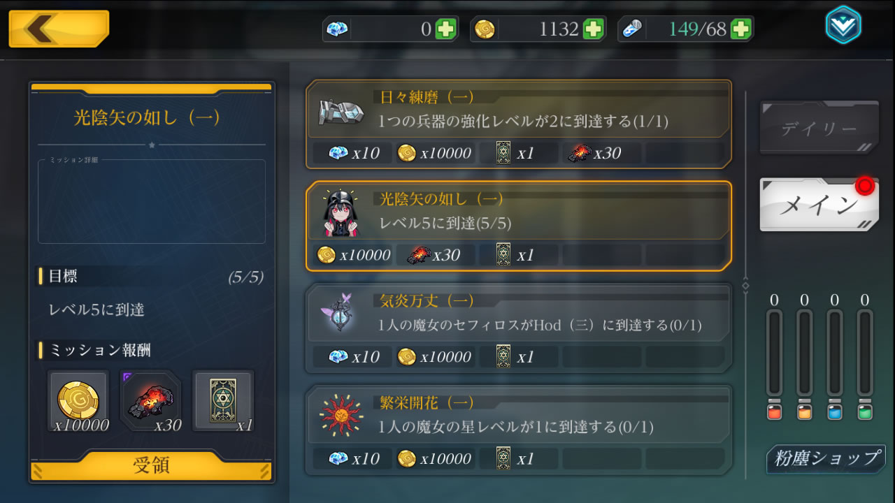
Task: Tap the ember ore x30 reward icon
Action: (x=150, y=401)
